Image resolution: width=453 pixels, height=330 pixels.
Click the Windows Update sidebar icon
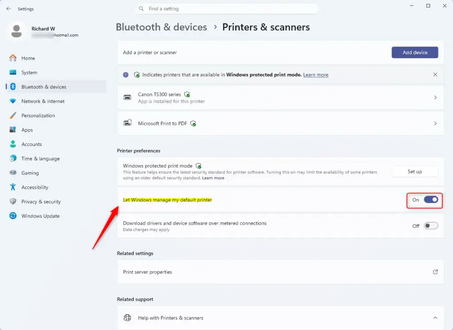[13, 216]
